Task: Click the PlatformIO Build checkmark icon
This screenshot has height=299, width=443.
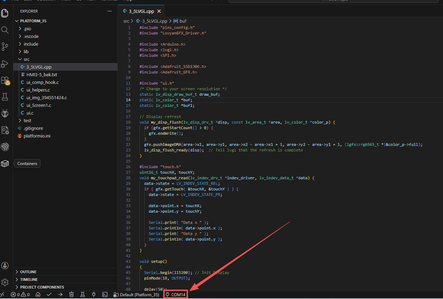Action: click(x=49, y=294)
